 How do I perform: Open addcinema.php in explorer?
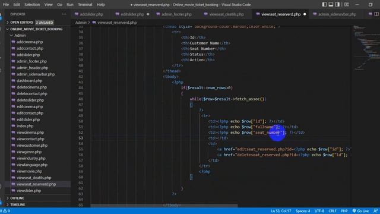[x=30, y=42]
